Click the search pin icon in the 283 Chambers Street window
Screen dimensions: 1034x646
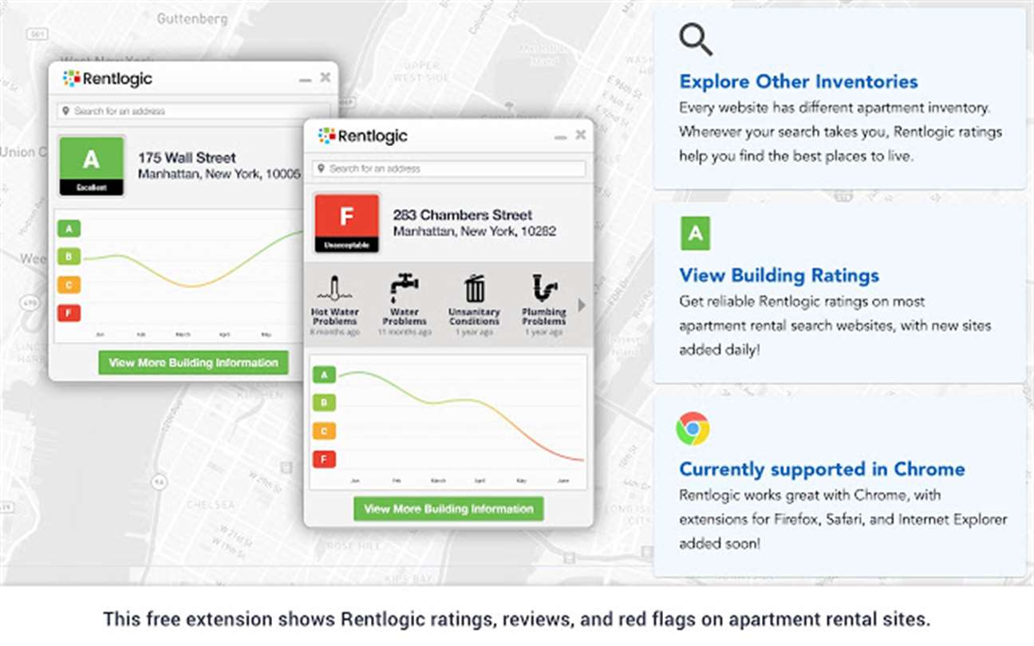[322, 169]
